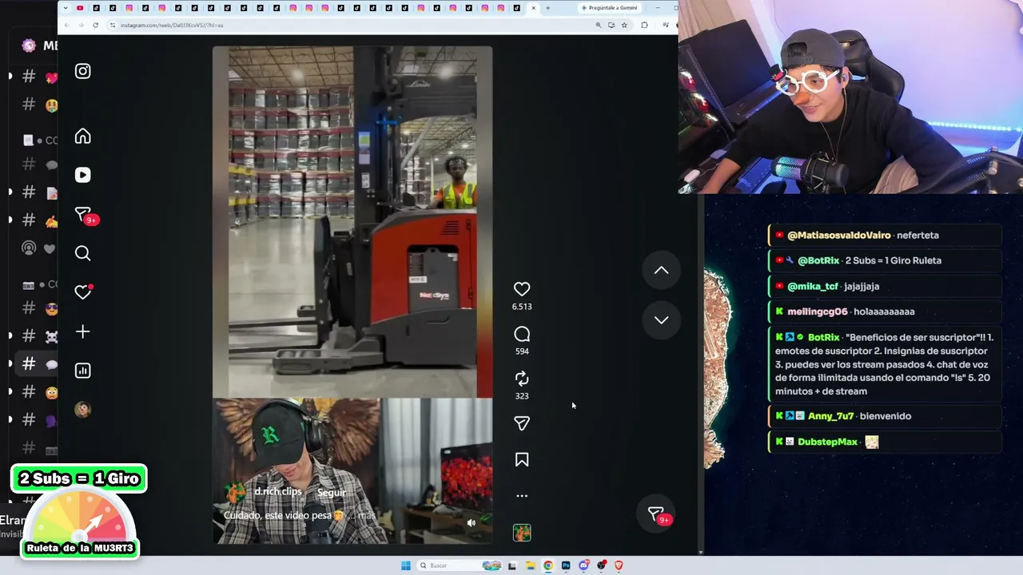Open Instagram search magnifier icon
The height and width of the screenshot is (575, 1023).
82,254
